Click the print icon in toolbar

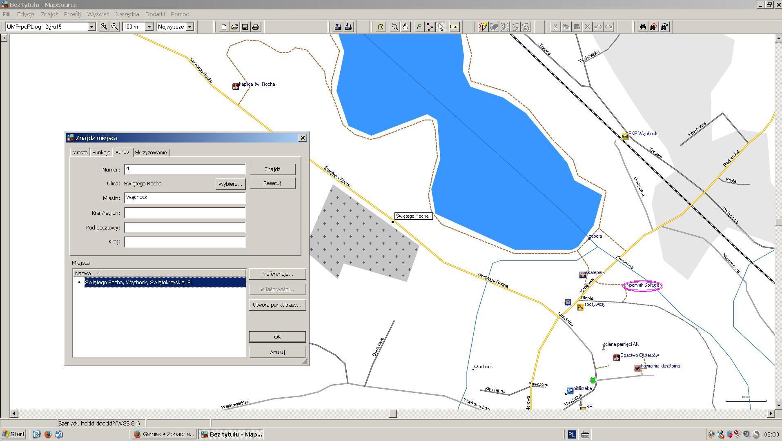(x=256, y=27)
